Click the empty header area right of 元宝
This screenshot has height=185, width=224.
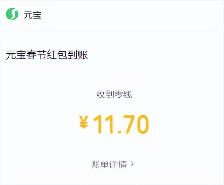point(135,15)
